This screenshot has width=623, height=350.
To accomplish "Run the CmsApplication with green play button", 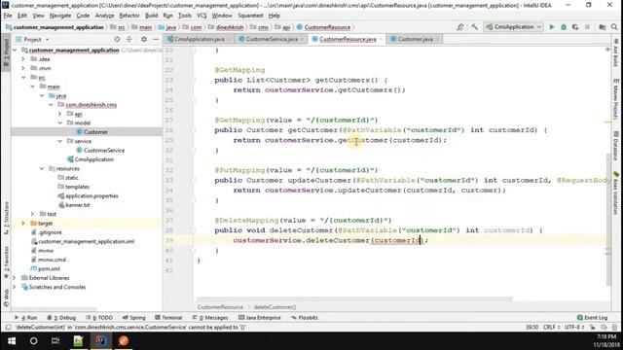I will [x=552, y=27].
